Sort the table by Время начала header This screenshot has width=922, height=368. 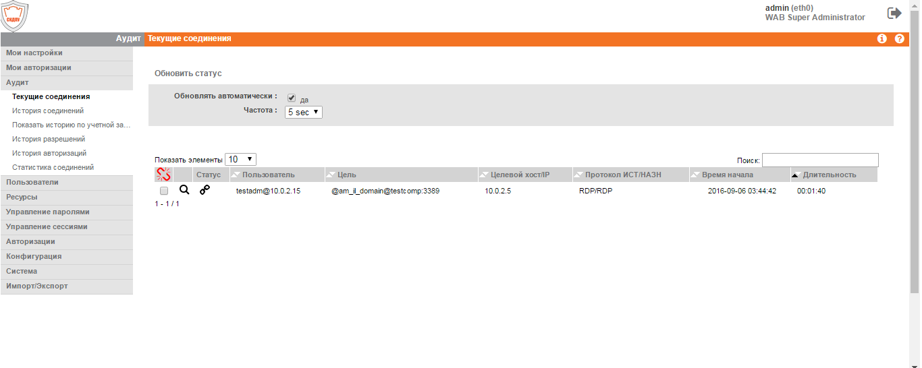click(x=727, y=175)
